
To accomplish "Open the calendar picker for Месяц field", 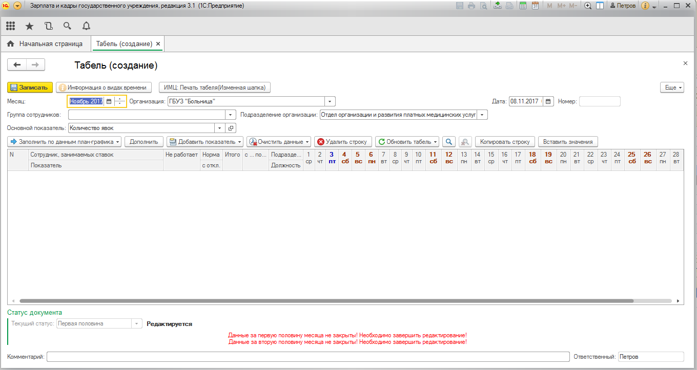I will coord(109,101).
